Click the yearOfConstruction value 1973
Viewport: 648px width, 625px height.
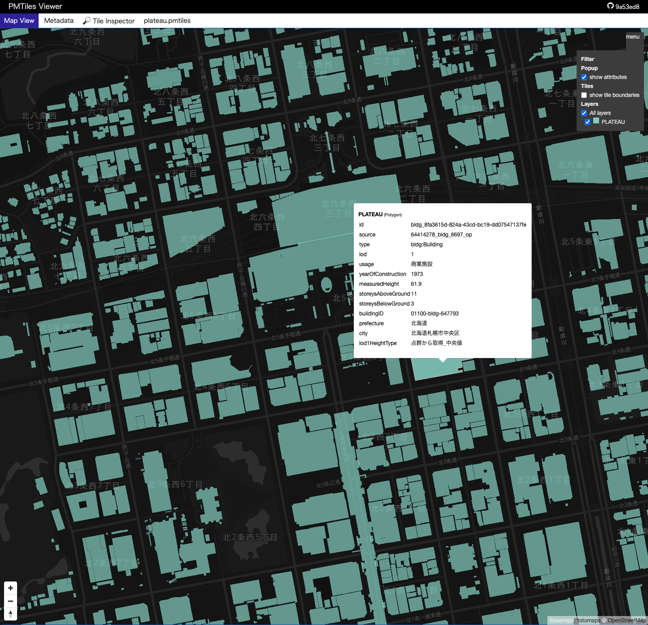point(417,274)
